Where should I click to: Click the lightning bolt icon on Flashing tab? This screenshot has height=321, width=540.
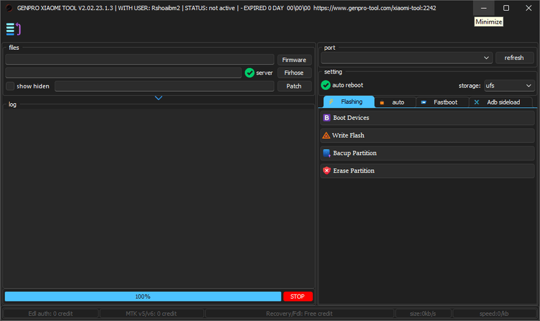(331, 102)
